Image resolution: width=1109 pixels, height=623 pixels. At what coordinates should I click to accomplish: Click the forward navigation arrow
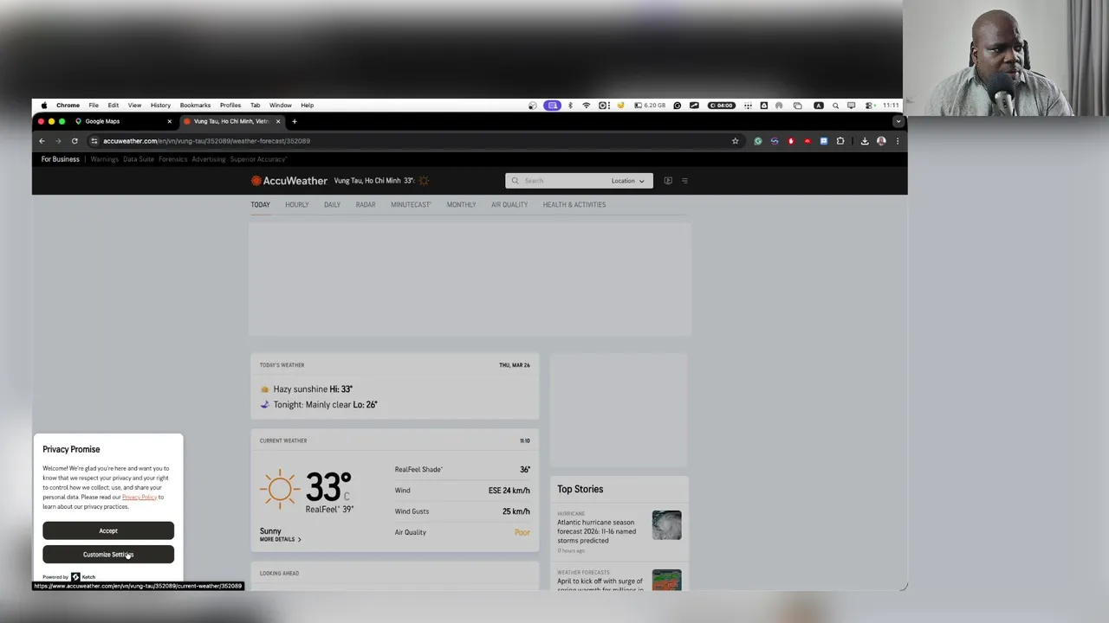[58, 141]
